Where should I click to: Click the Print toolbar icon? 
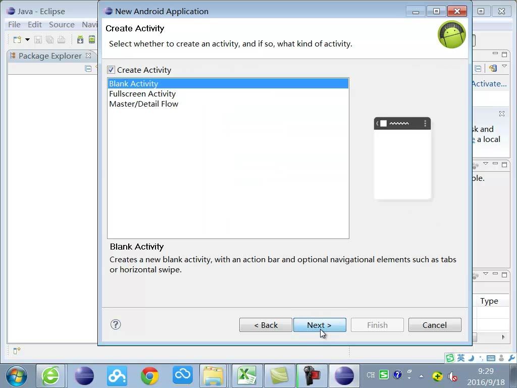pos(61,40)
